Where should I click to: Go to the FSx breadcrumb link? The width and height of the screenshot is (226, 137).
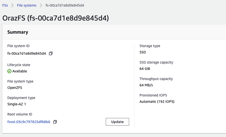pyautogui.click(x=5, y=5)
